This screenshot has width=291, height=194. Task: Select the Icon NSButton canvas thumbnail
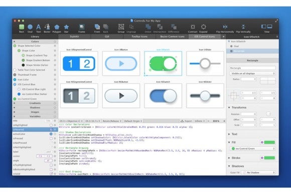121,95
